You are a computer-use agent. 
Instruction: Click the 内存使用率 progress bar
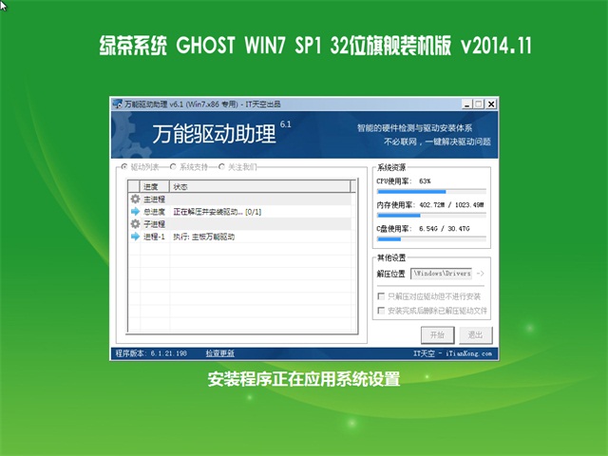click(x=431, y=216)
